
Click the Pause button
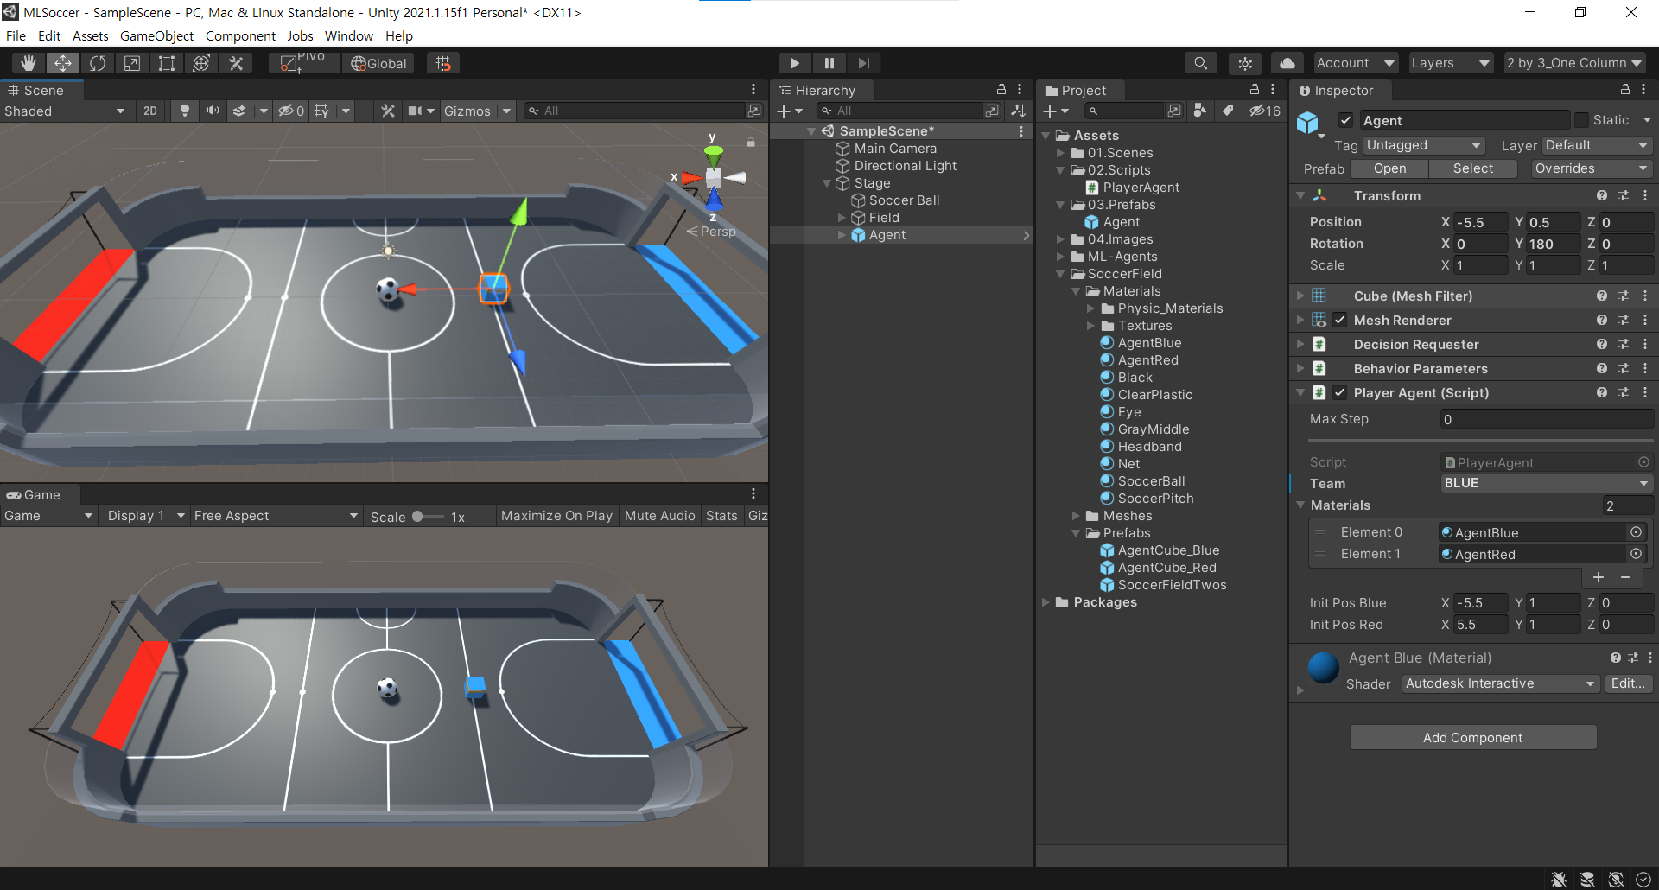[x=829, y=63]
